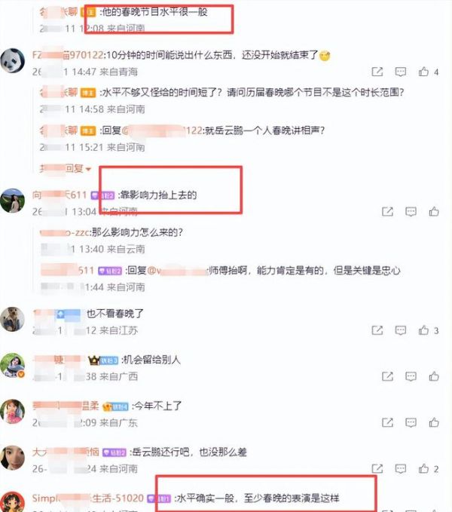Comment on the 岳云鹏还行吧 post

coord(401,469)
